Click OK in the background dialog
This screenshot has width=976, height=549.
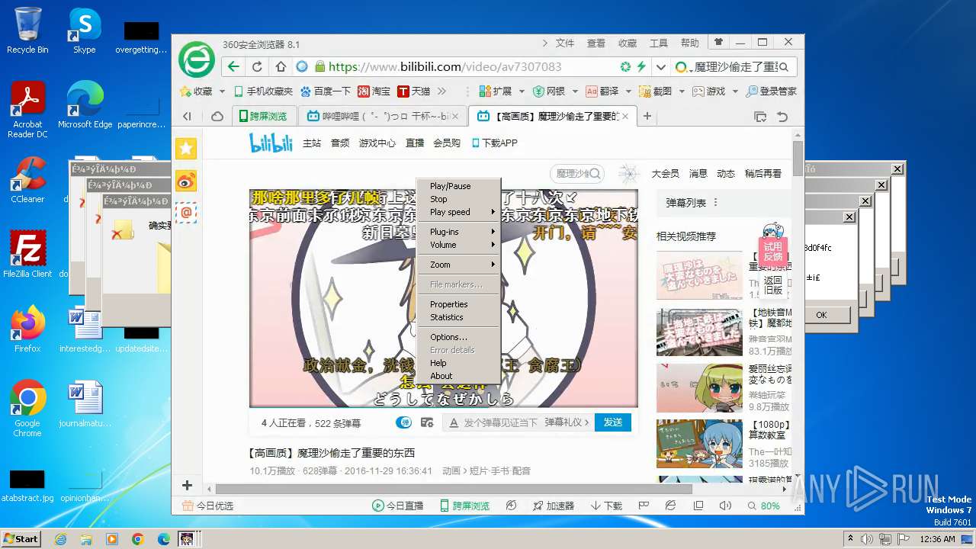point(821,315)
